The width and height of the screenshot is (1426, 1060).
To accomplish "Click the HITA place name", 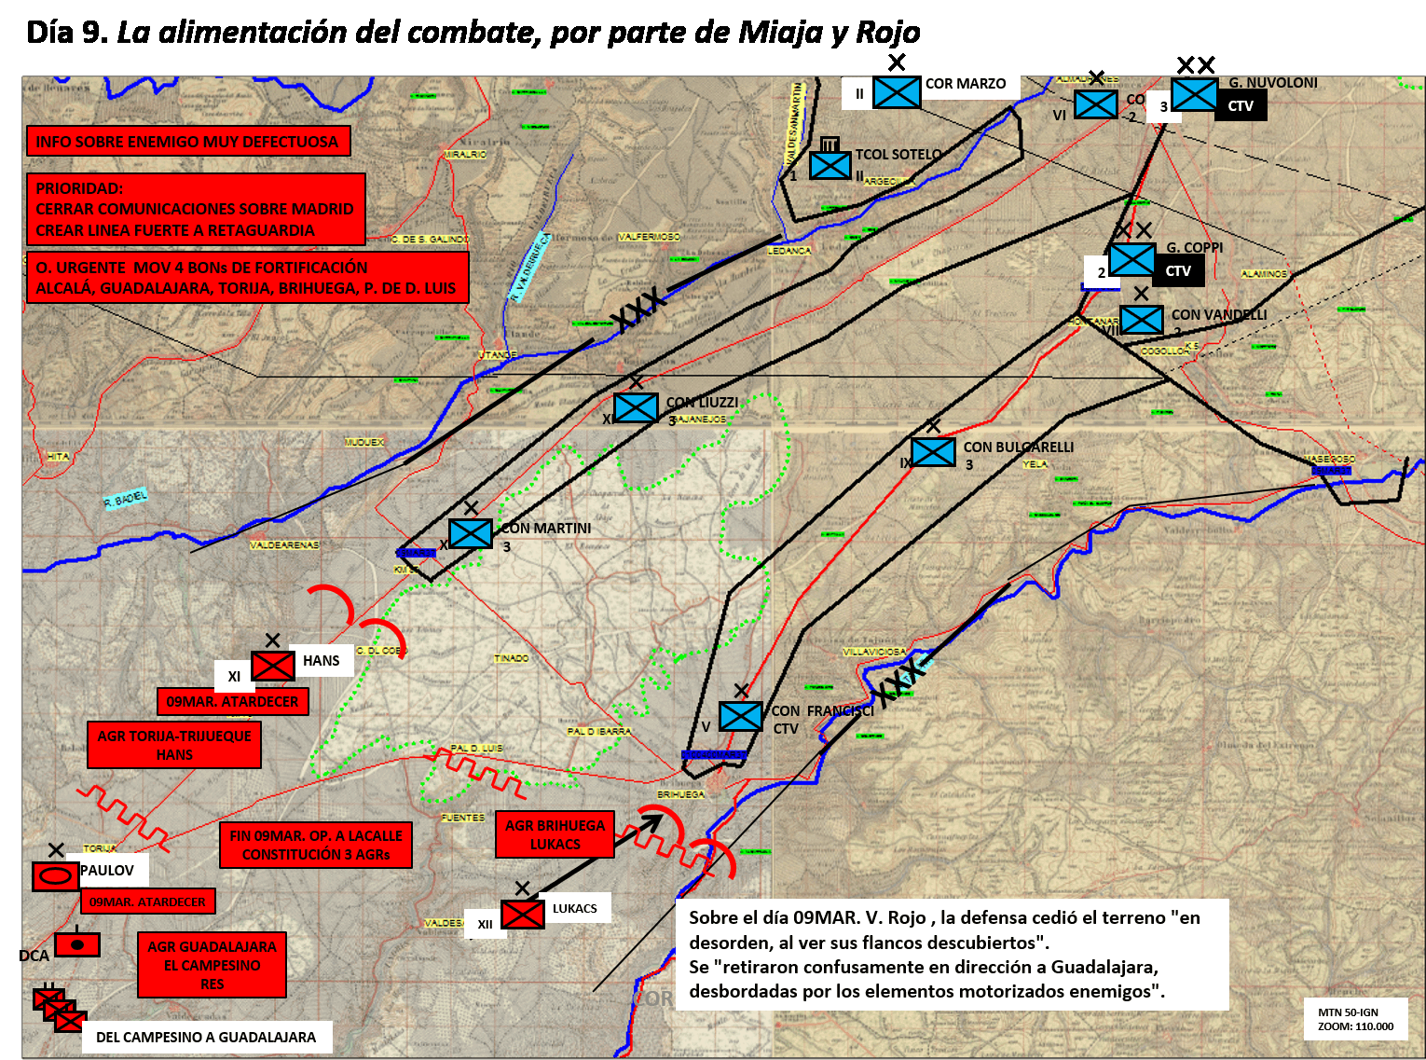I will pos(58,456).
